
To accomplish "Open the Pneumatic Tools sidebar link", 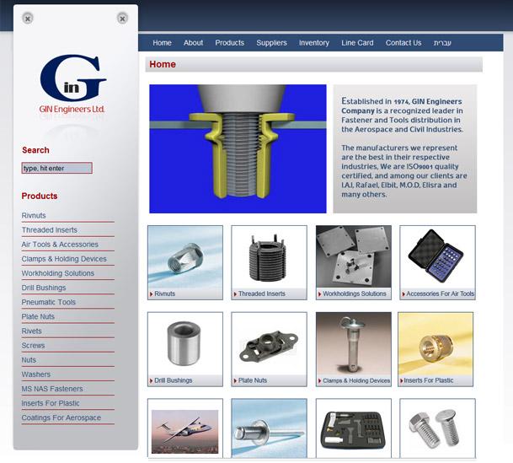I will (48, 302).
